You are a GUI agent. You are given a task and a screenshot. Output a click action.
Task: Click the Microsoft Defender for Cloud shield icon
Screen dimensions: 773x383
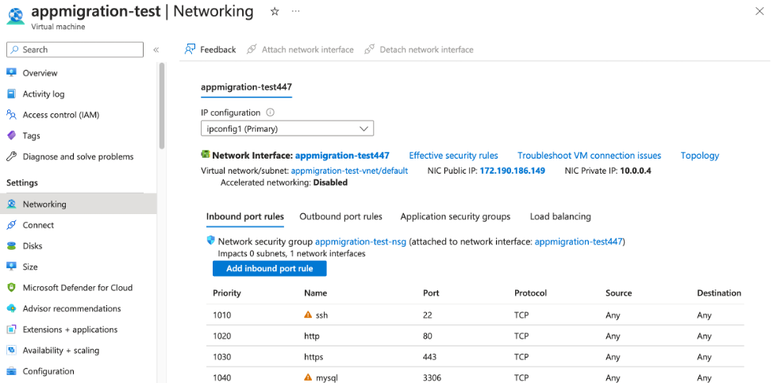pyautogui.click(x=11, y=288)
